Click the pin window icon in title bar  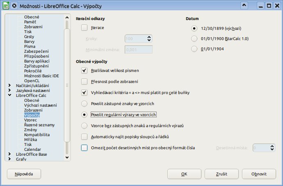(x=14, y=6)
